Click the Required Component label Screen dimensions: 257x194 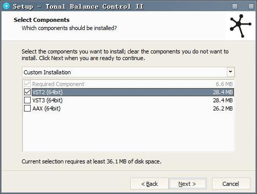(58, 84)
